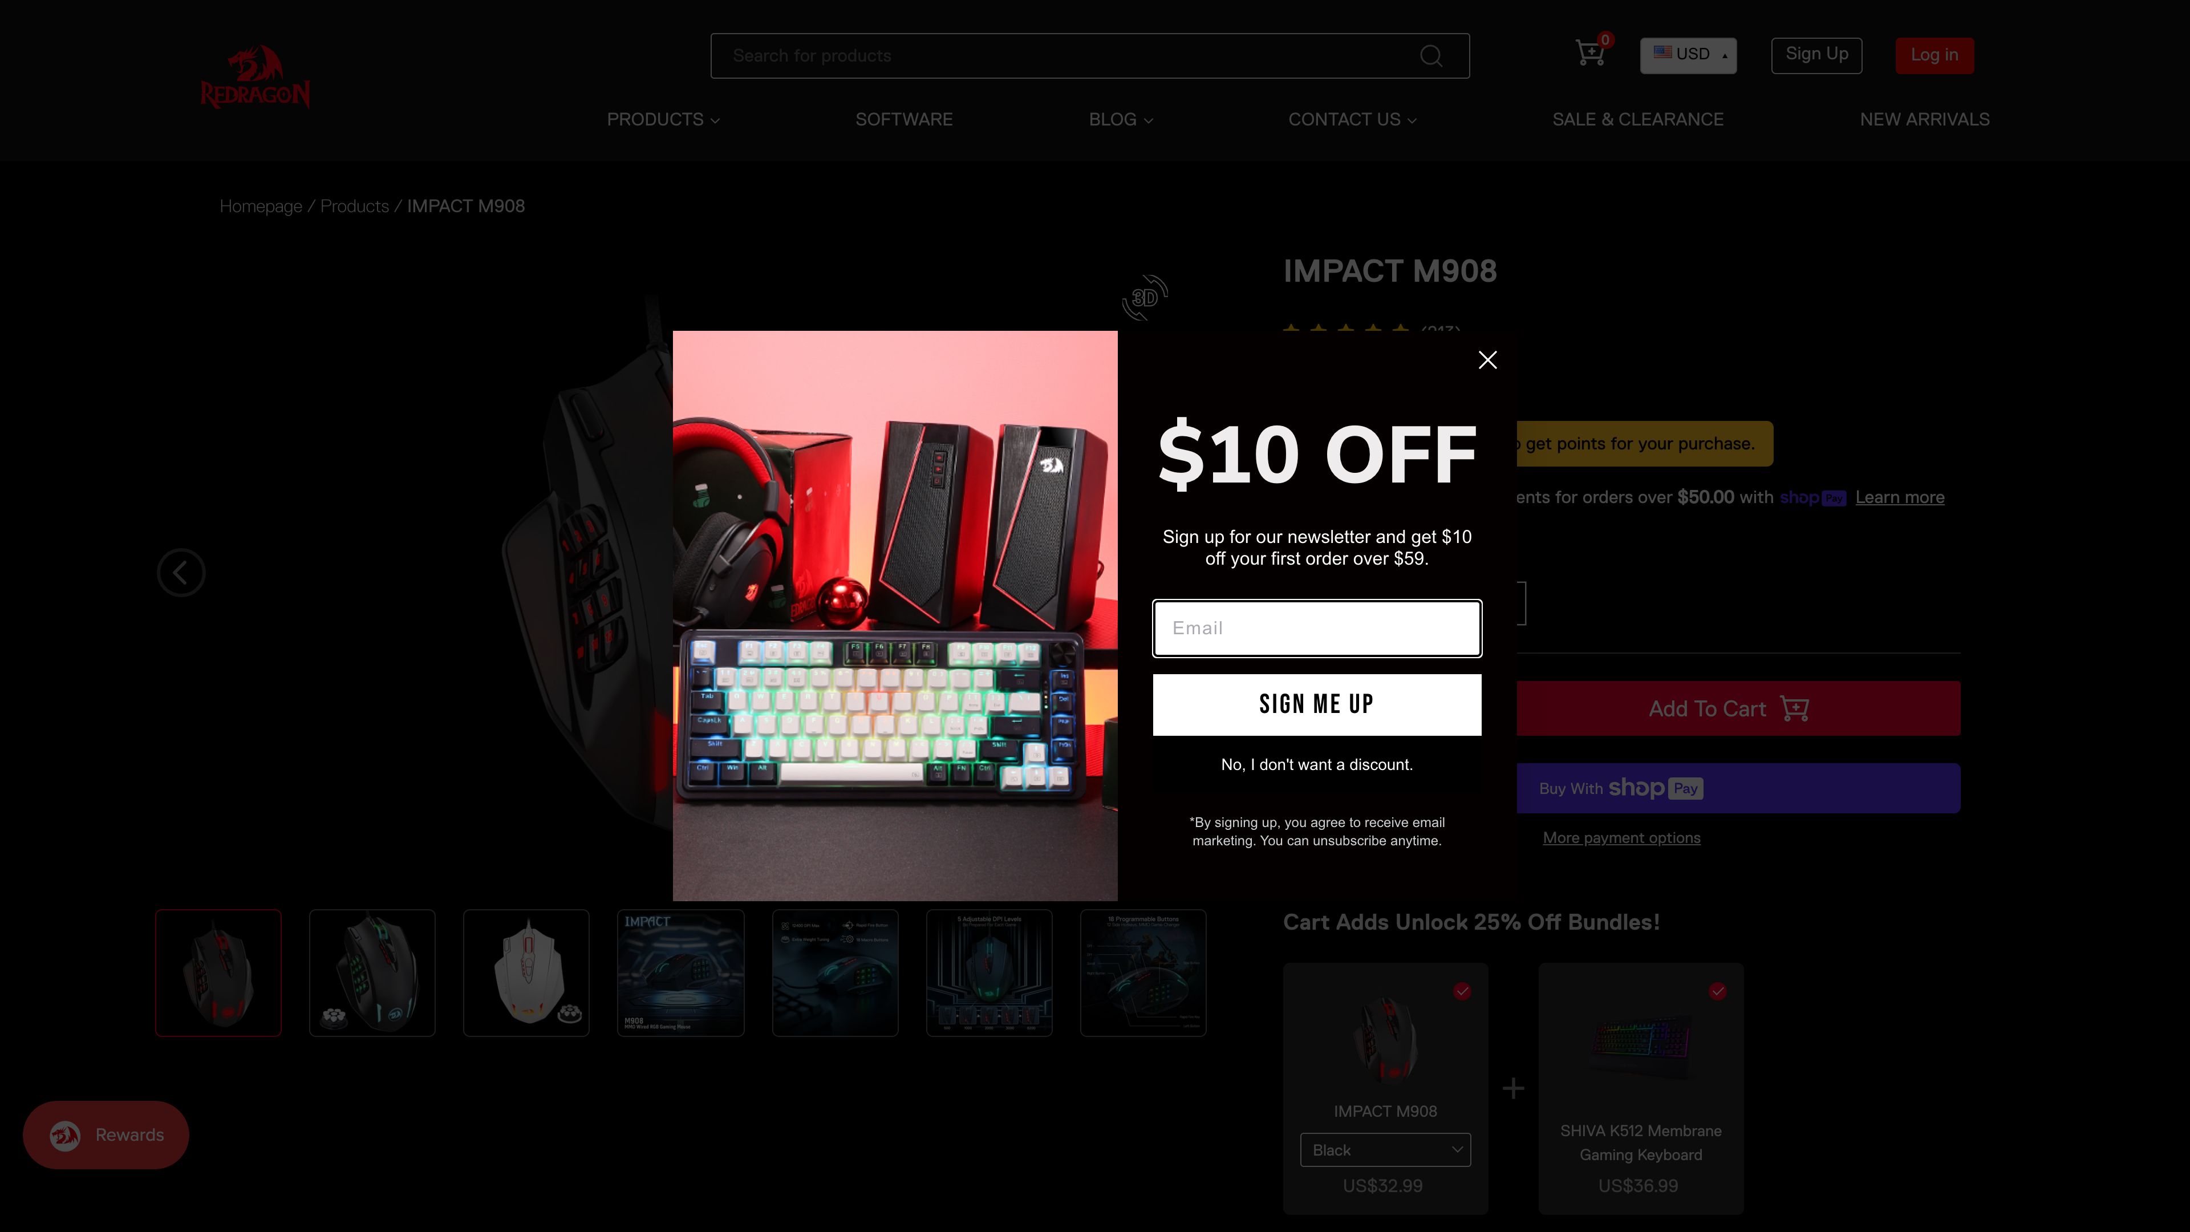Close the $10 OFF newsletter popup
This screenshot has width=2190, height=1232.
[x=1488, y=360]
